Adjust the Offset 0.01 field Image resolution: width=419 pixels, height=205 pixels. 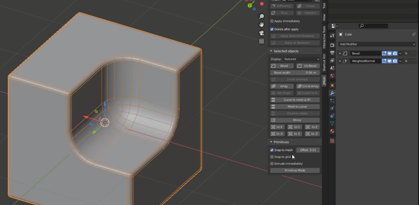(308, 150)
